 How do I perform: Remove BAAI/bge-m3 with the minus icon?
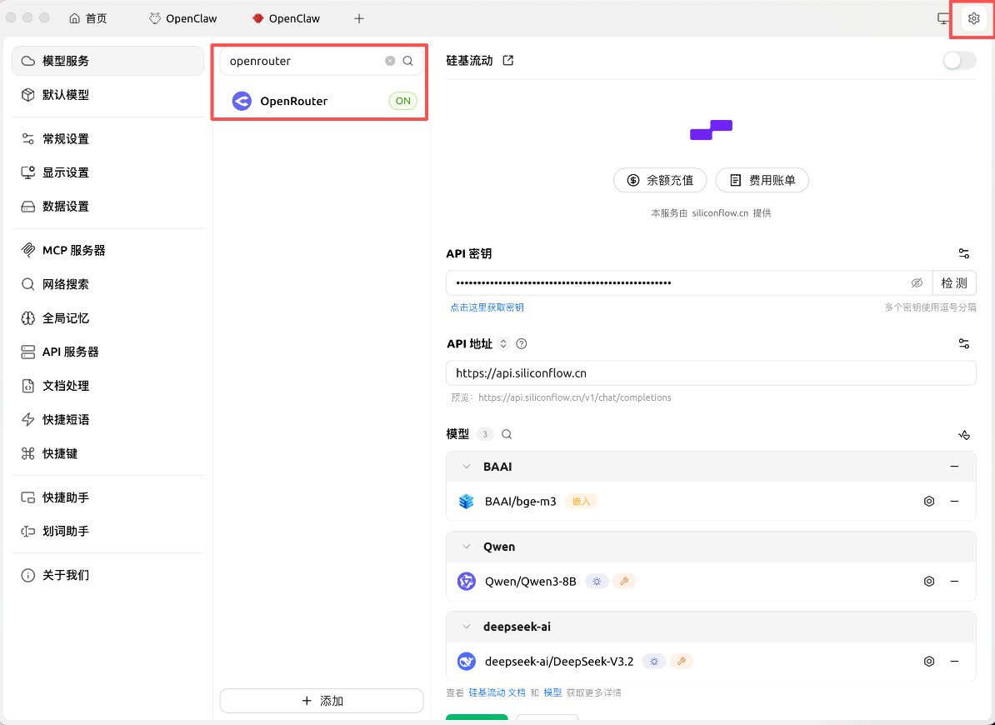point(954,501)
